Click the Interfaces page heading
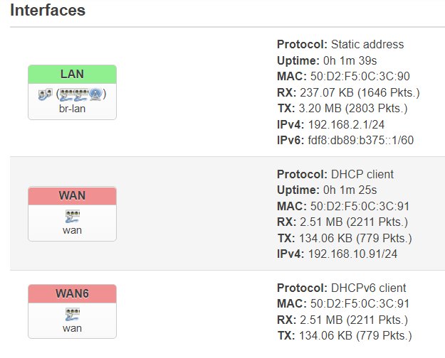The height and width of the screenshot is (358, 445). click(48, 10)
